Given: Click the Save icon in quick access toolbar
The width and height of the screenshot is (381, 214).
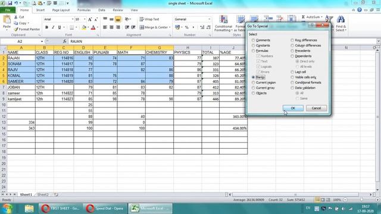Looking at the screenshot, I should pyautogui.click(x=10, y=3).
